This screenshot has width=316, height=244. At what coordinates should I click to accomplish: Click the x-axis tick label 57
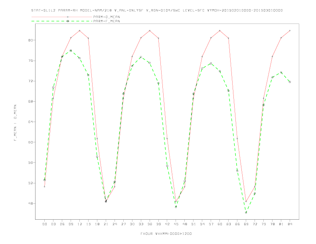click(x=211, y=224)
